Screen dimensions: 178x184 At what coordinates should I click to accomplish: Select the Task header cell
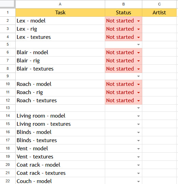pyautogui.click(x=60, y=13)
